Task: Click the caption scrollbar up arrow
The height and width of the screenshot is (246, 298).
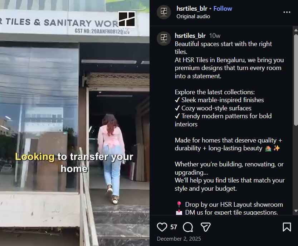Action: 296,30
